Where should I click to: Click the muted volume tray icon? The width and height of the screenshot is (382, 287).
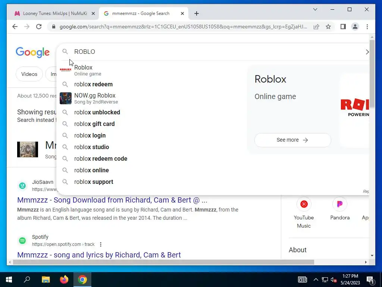tap(334, 280)
